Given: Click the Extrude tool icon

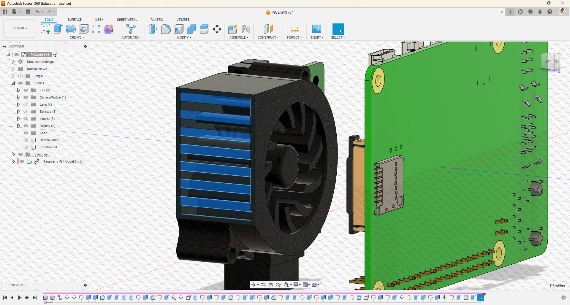Looking at the screenshot, I should [58, 29].
